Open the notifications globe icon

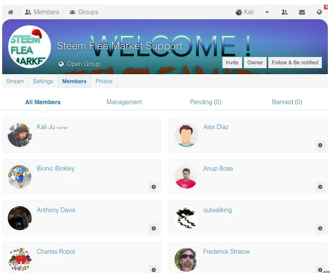pyautogui.click(x=319, y=12)
